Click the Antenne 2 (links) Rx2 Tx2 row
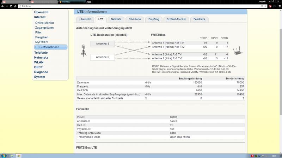 (190, 58)
